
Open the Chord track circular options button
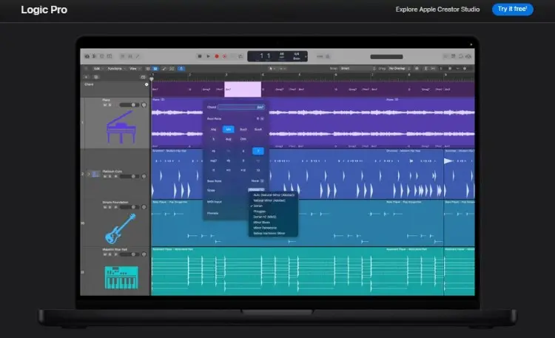pyautogui.click(x=147, y=84)
